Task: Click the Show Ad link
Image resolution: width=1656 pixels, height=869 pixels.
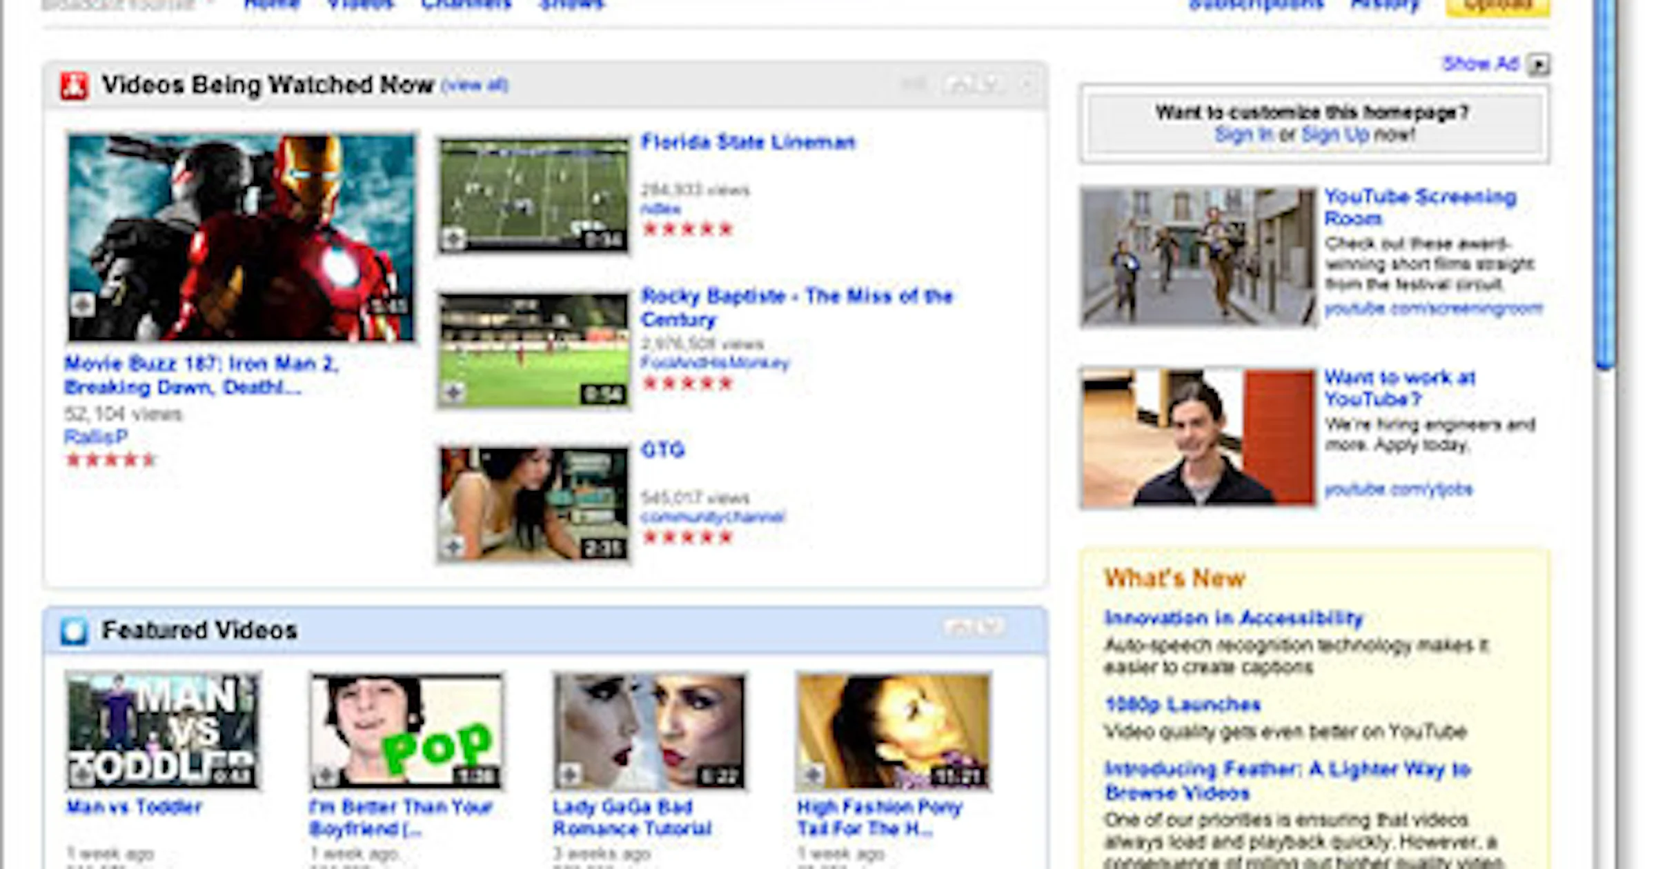Action: (x=1481, y=63)
